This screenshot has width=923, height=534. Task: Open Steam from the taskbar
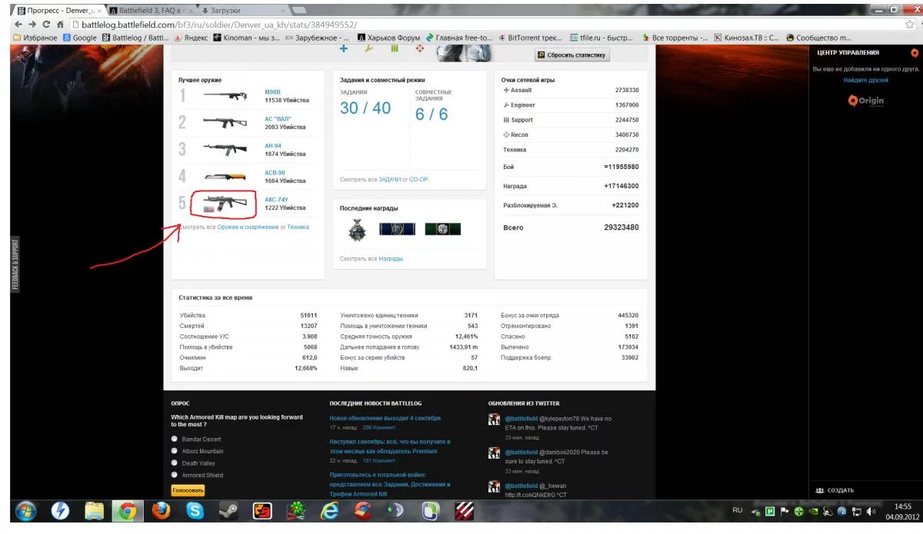[x=228, y=510]
